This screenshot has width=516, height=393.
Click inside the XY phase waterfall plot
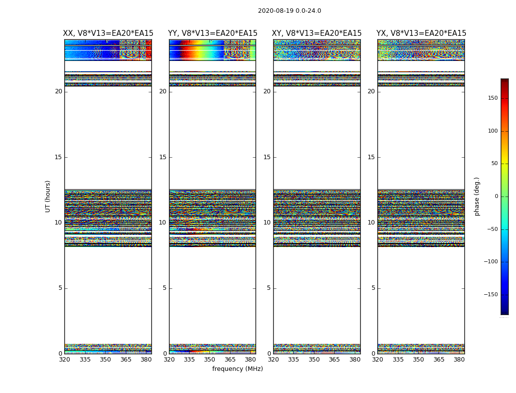(317, 196)
